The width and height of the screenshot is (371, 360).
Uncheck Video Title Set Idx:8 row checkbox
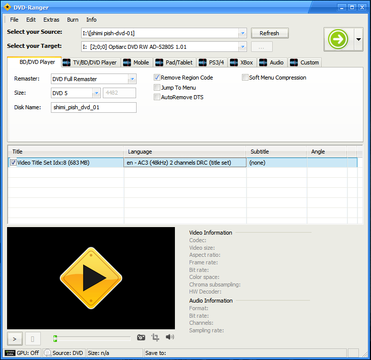click(13, 163)
